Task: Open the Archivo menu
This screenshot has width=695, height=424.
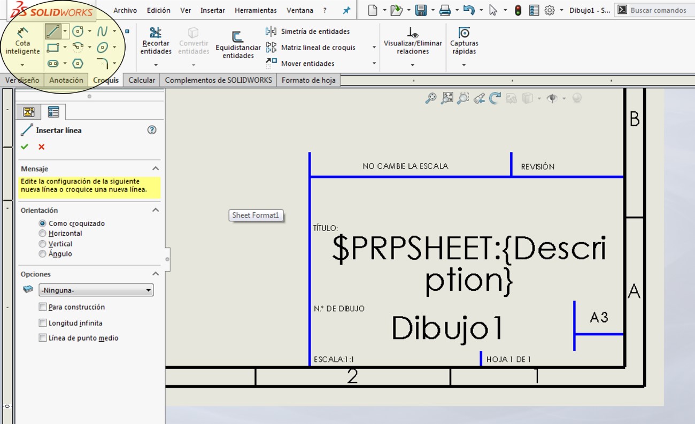Action: [x=125, y=10]
